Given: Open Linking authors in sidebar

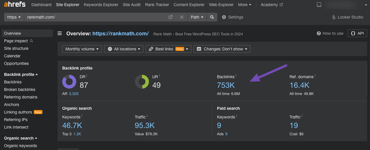Looking at the screenshot, I should pyautogui.click(x=18, y=112).
